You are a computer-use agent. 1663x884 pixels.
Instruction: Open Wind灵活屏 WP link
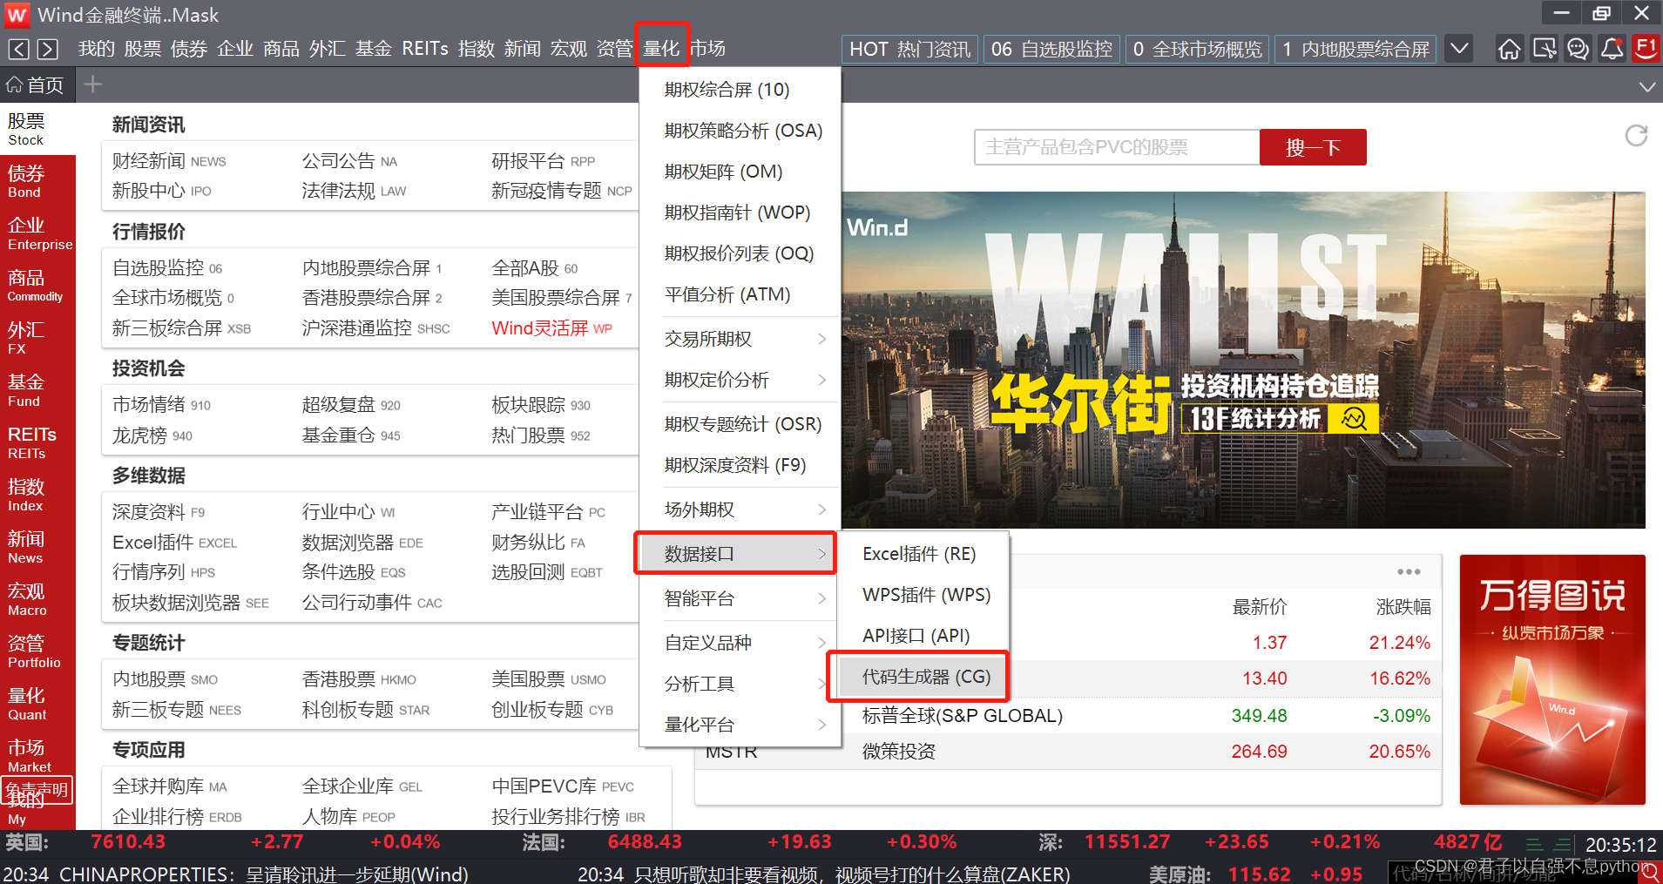[551, 328]
